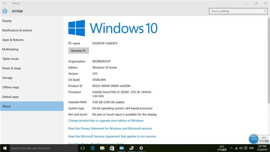Open the Storage settings page

pos(32,78)
